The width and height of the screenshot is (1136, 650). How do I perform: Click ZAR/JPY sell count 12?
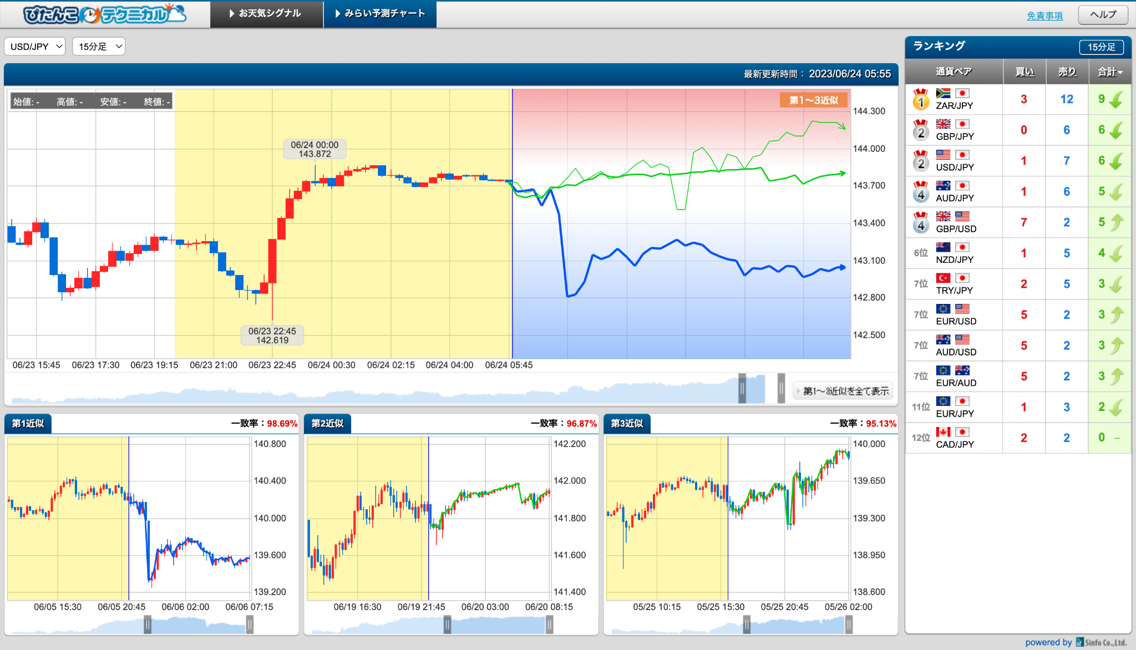coord(1067,99)
